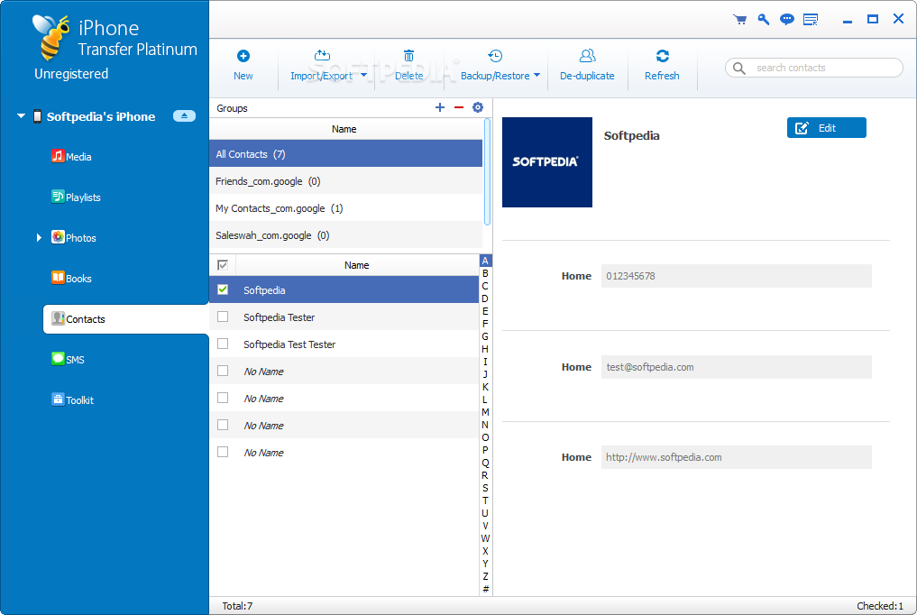Open the shopping cart purchase icon
The image size is (917, 615).
(739, 19)
